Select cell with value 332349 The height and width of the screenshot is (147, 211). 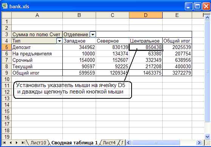(146, 60)
